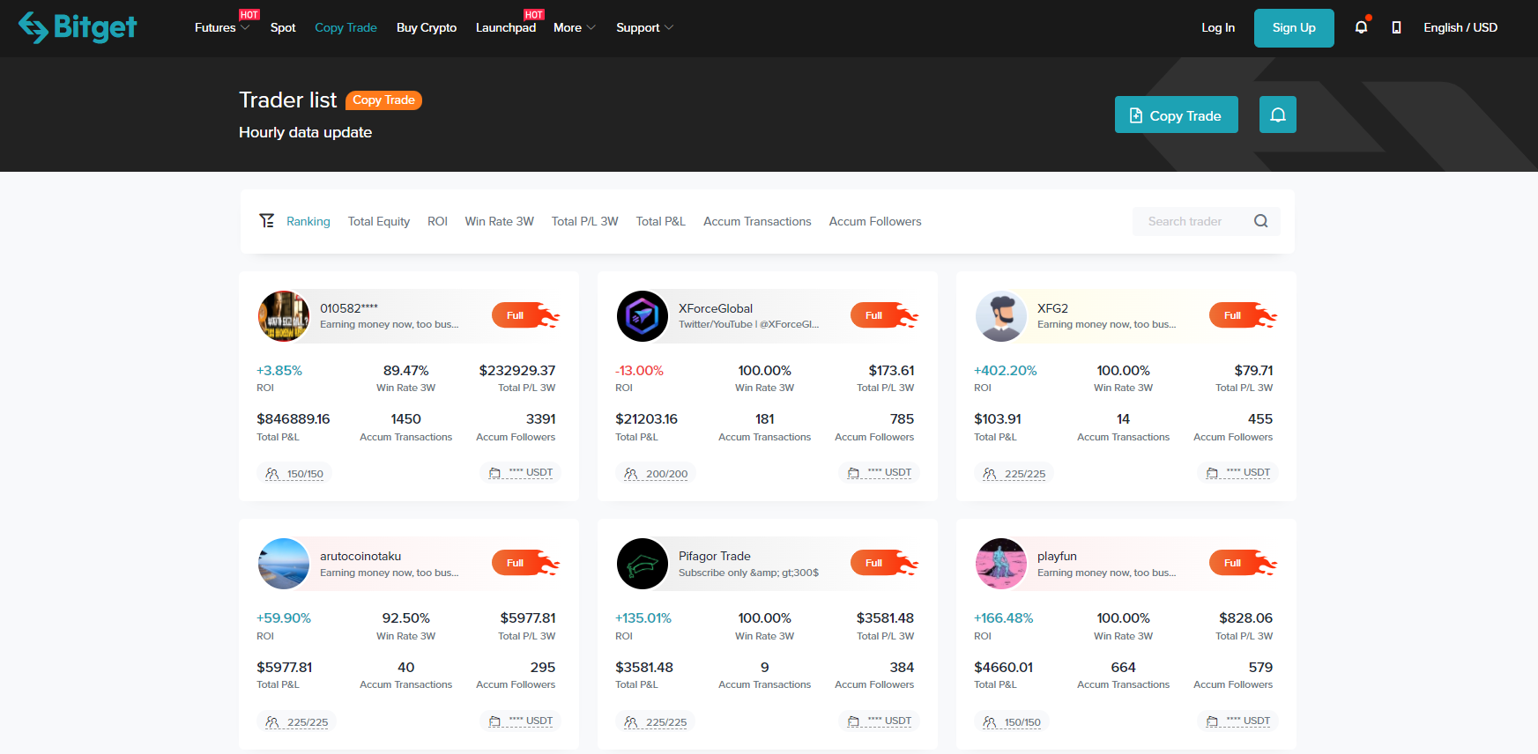
Task: Sort traders by Accum Transactions
Action: (757, 221)
